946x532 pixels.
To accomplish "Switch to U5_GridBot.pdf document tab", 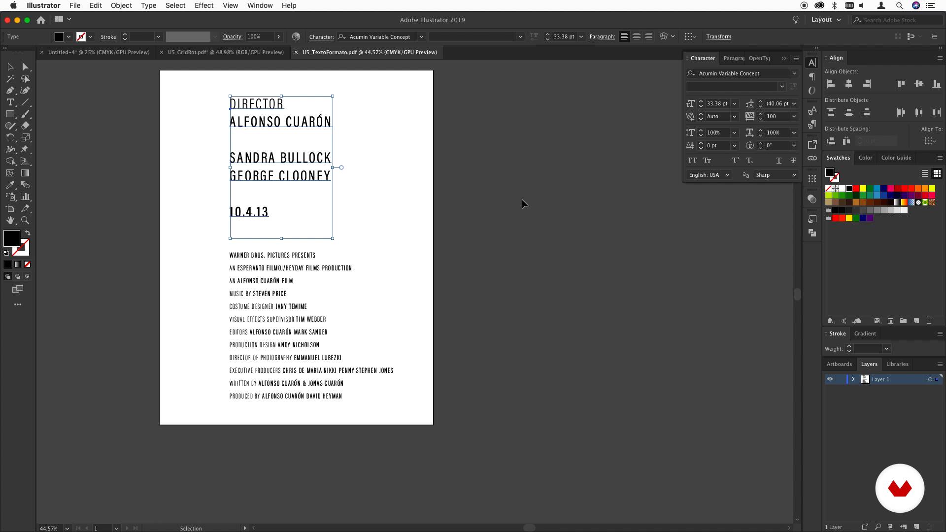I will point(225,52).
